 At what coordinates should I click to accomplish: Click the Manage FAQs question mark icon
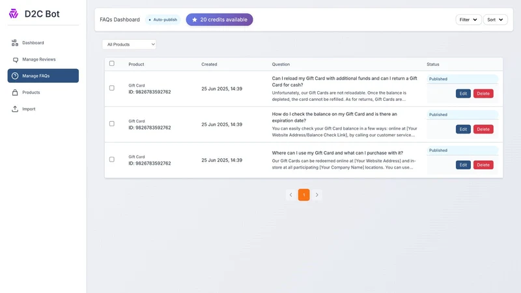coord(15,76)
